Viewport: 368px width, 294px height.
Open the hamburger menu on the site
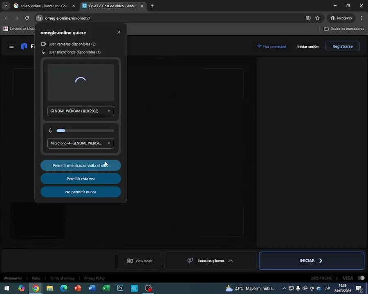click(11, 46)
